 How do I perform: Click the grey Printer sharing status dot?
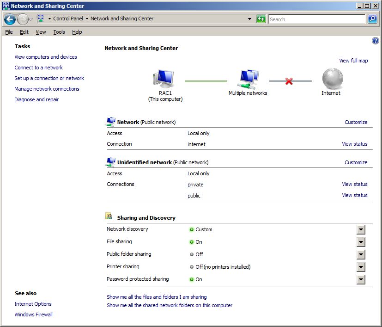(x=192, y=267)
